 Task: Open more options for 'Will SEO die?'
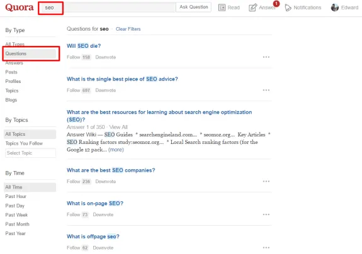tap(266, 57)
